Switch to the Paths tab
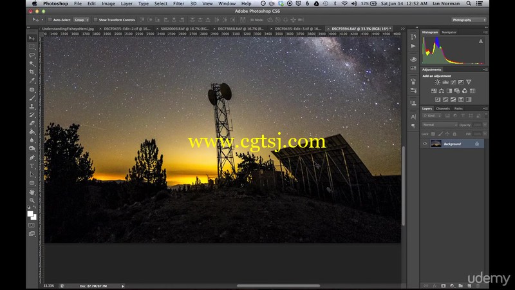 click(458, 108)
